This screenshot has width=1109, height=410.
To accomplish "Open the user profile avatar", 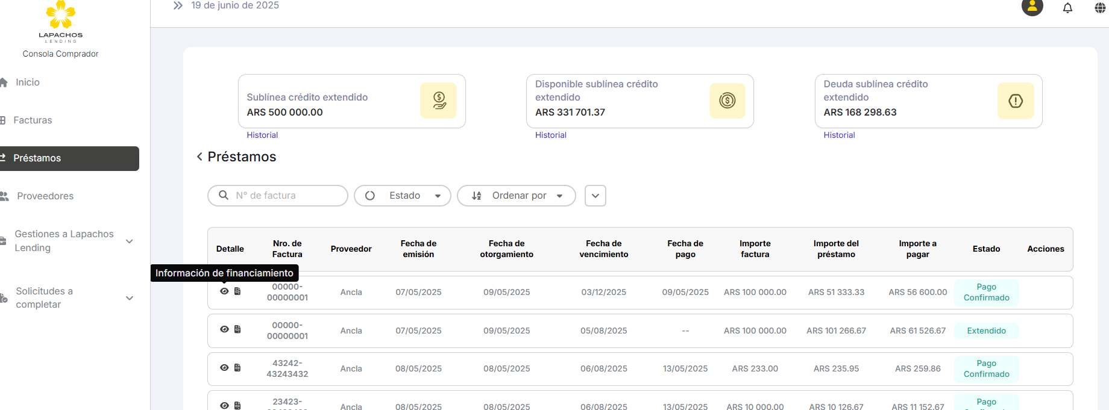I will tap(1032, 7).
